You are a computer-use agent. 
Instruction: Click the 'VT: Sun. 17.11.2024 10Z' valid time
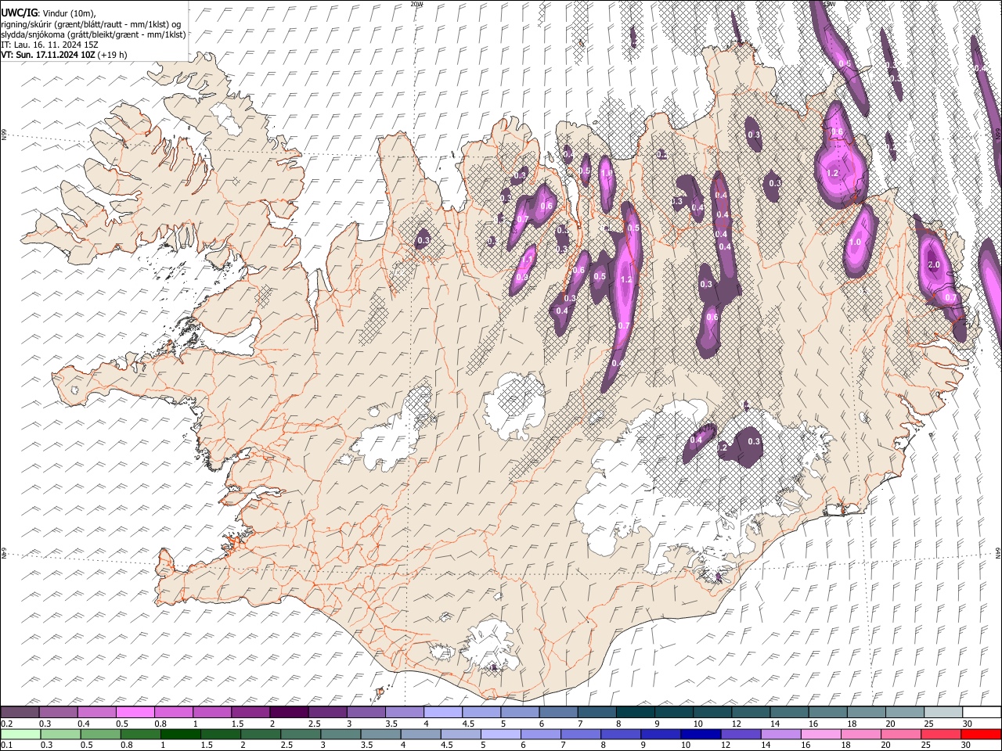[x=49, y=55]
